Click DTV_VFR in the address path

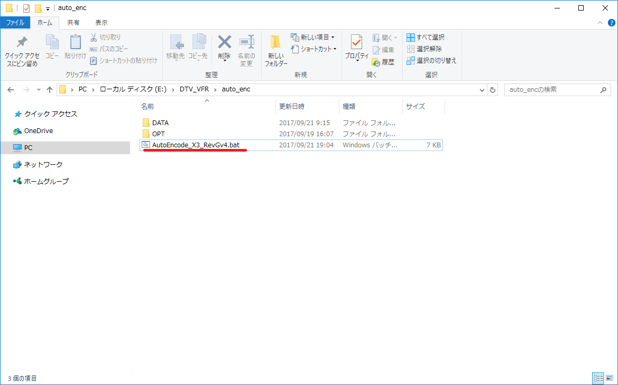(195, 89)
